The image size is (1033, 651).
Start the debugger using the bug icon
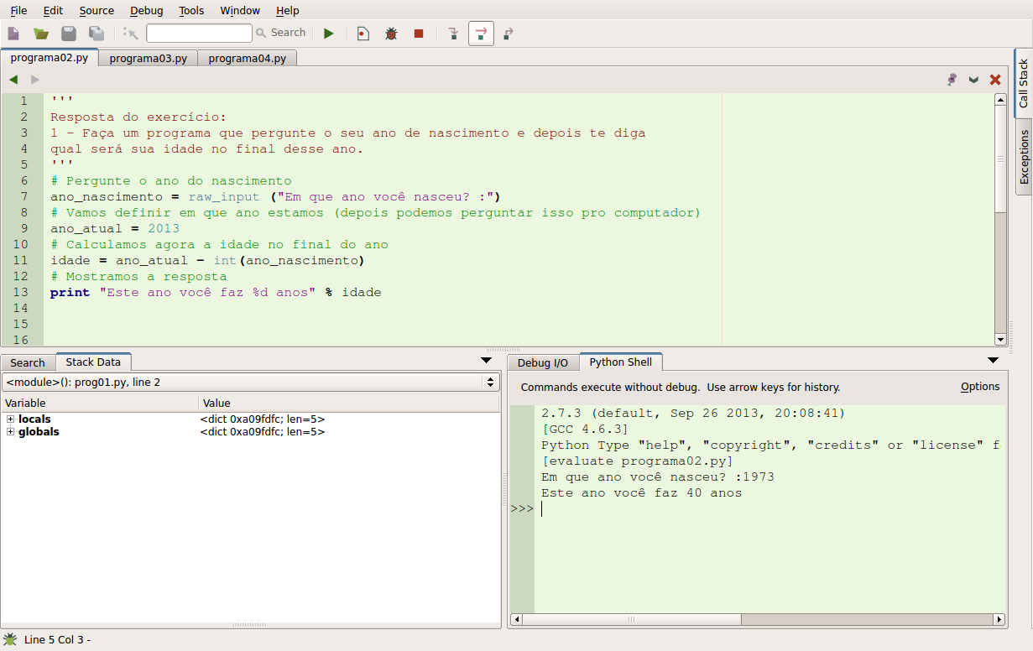click(x=389, y=33)
